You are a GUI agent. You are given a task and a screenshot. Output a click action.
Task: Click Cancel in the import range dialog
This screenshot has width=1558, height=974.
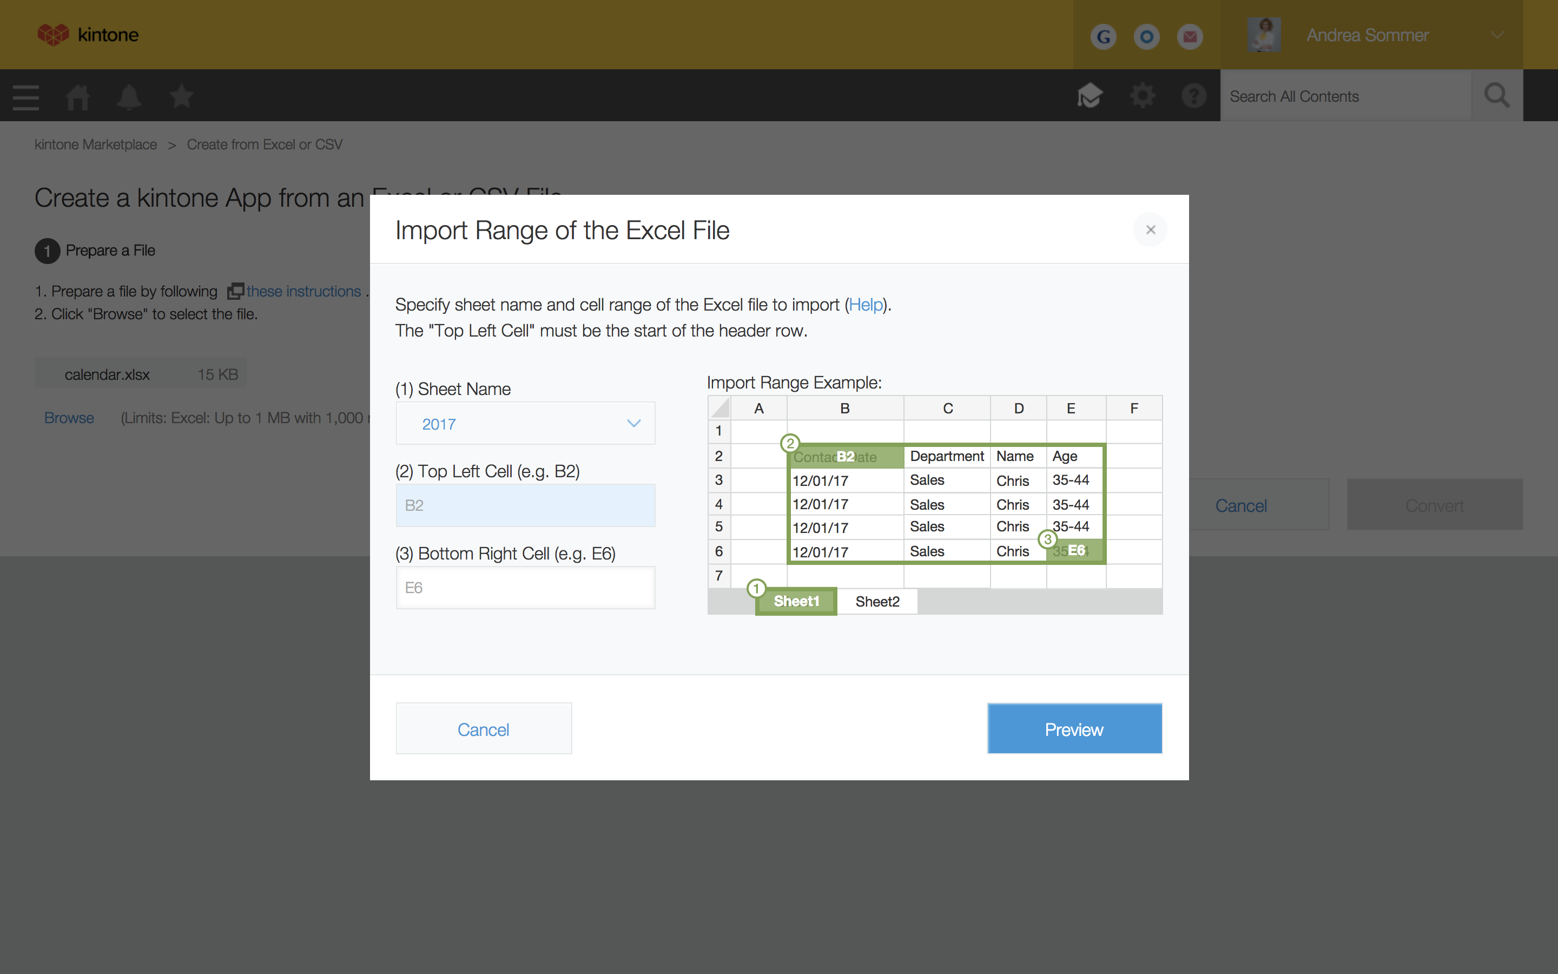484,729
